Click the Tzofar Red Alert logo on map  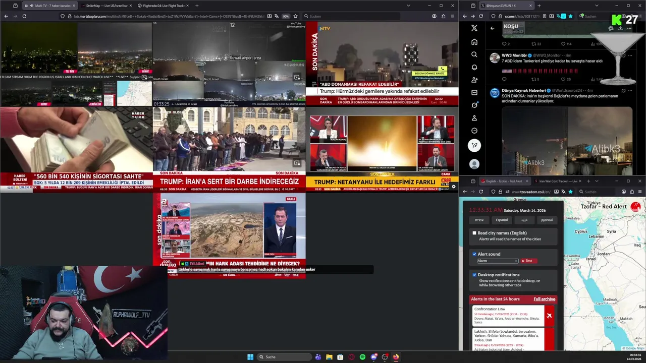pos(635,206)
